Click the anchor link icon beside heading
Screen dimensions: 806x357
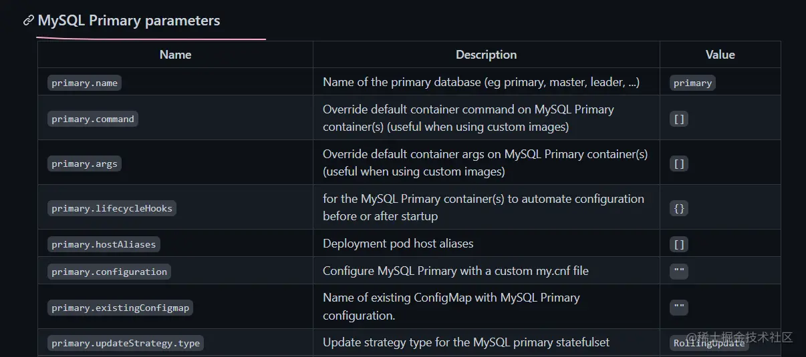tap(29, 20)
